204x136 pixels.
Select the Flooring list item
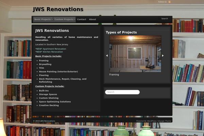click(44, 75)
